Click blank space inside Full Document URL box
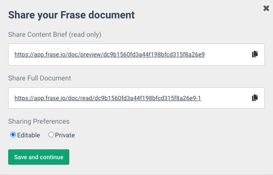Viewport: 273px width, 175px height. click(x=226, y=98)
